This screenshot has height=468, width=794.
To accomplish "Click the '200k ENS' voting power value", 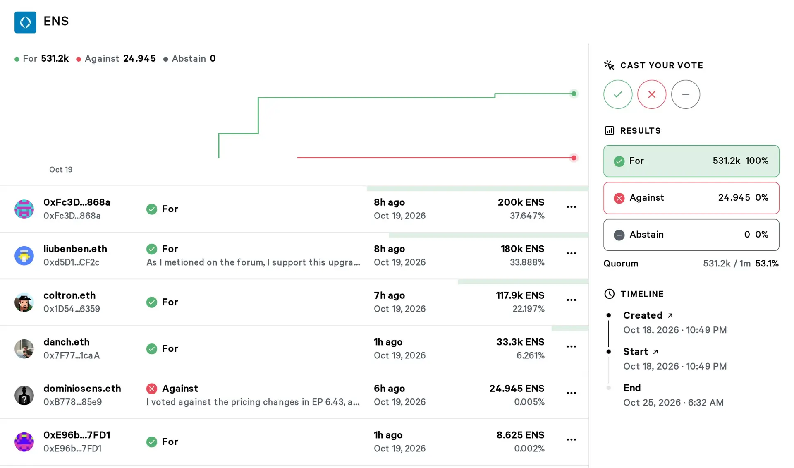I will (521, 202).
